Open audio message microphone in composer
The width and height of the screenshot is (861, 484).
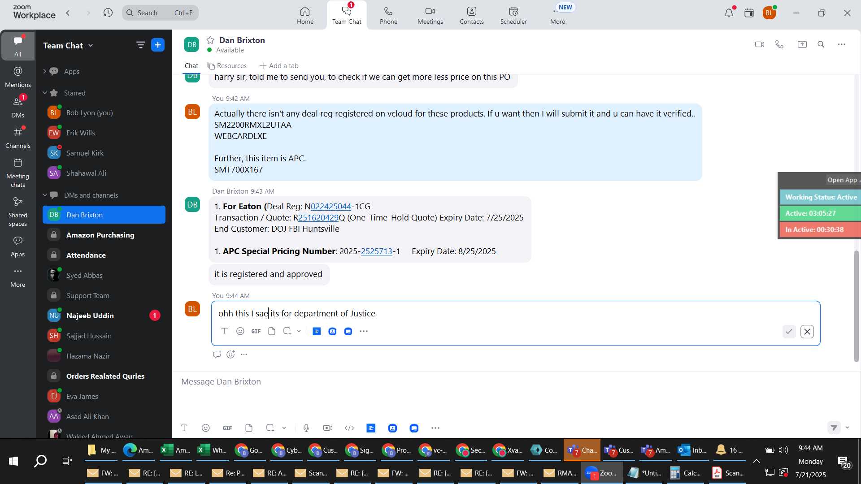[306, 428]
